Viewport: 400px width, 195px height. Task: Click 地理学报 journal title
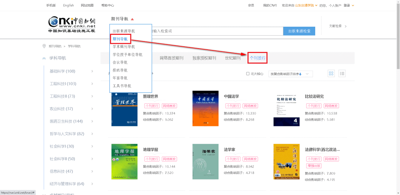click(x=150, y=149)
